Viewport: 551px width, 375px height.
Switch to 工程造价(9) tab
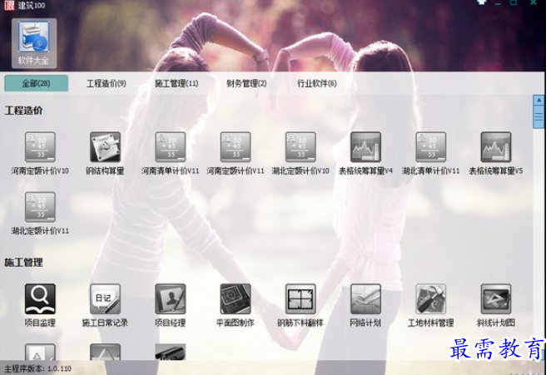[x=107, y=83]
